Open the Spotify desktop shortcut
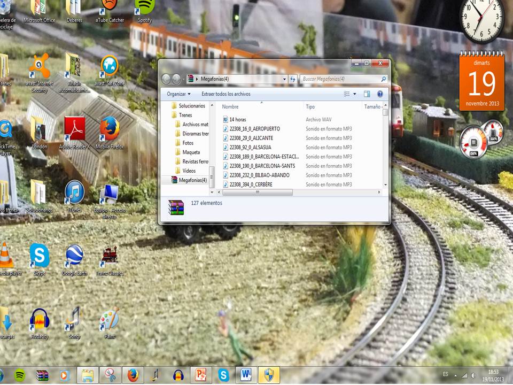The image size is (513, 385). pos(145,11)
